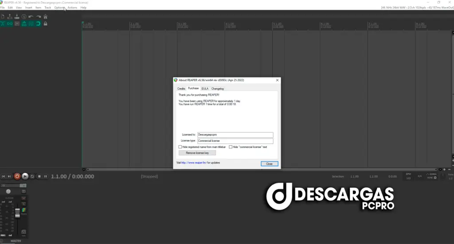Viewport: 454px width, 244px height.
Task: Mute the Master track
Action: click(x=24, y=198)
